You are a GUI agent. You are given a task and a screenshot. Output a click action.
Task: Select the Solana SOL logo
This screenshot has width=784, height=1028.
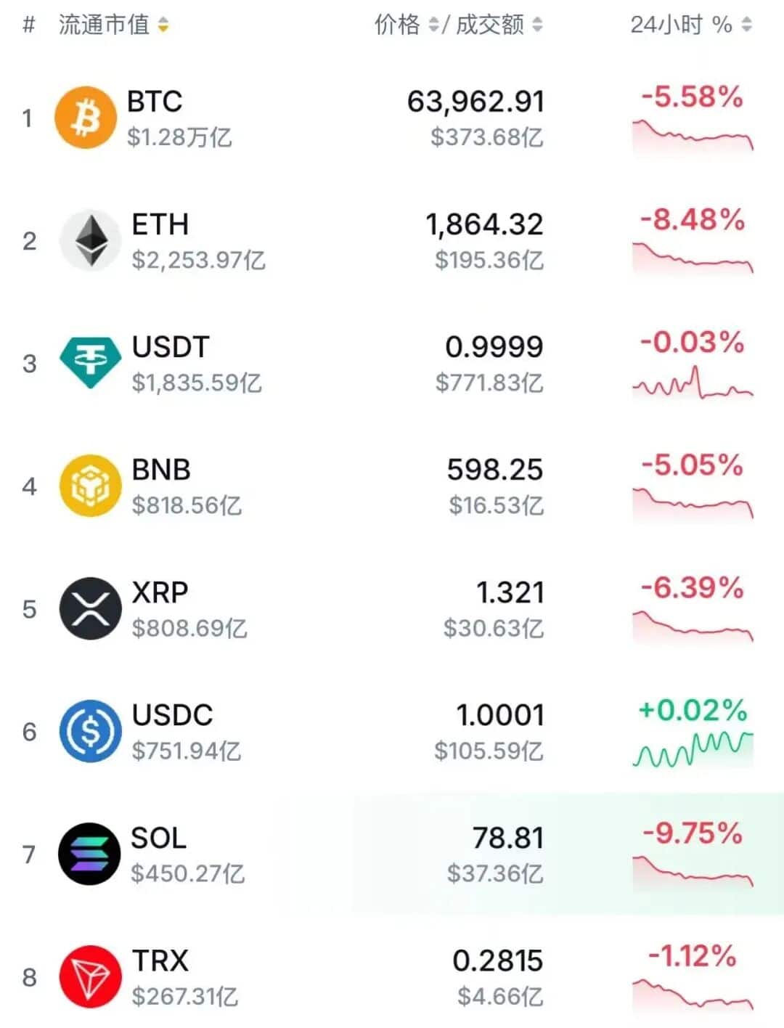89,854
